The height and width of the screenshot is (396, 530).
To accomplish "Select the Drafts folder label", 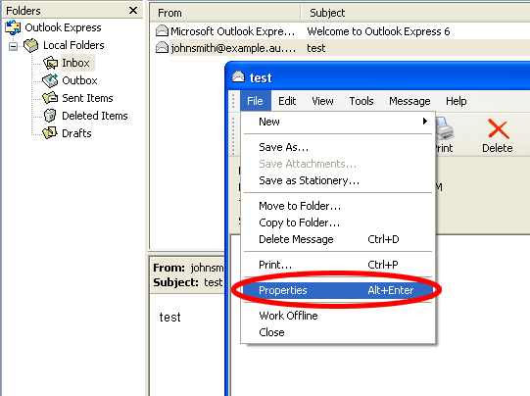I will [x=76, y=133].
